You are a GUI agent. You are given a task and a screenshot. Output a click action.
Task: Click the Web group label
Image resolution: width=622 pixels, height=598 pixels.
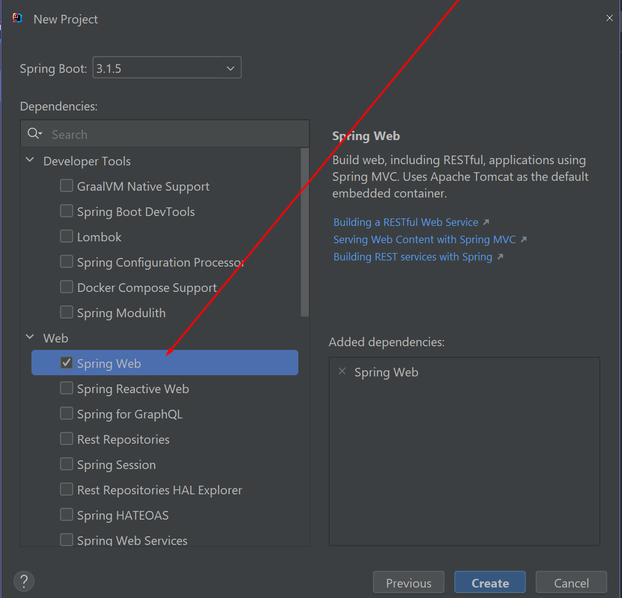point(55,338)
